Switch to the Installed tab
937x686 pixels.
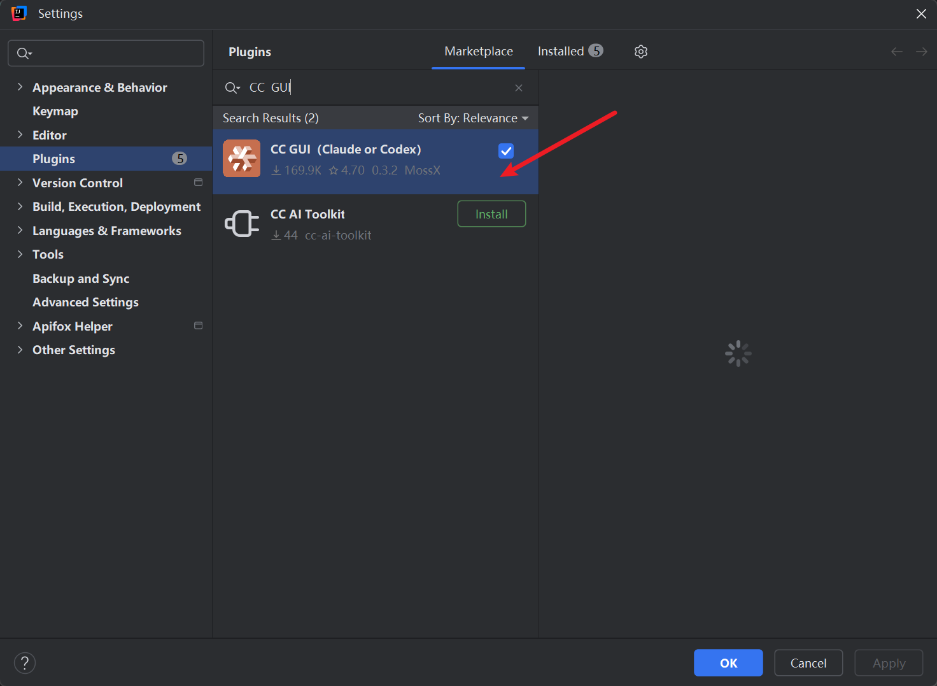coord(570,52)
